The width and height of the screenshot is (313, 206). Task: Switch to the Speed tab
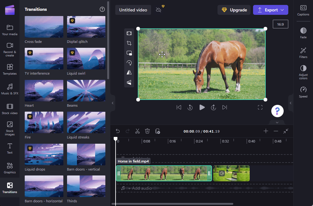click(303, 92)
